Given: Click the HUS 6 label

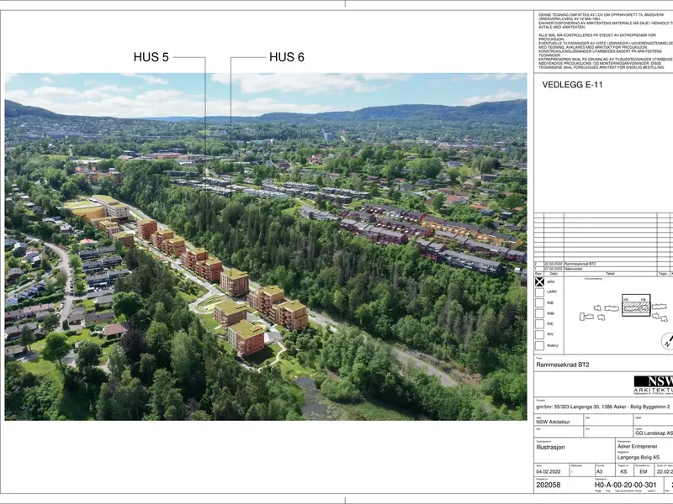Looking at the screenshot, I should [287, 57].
